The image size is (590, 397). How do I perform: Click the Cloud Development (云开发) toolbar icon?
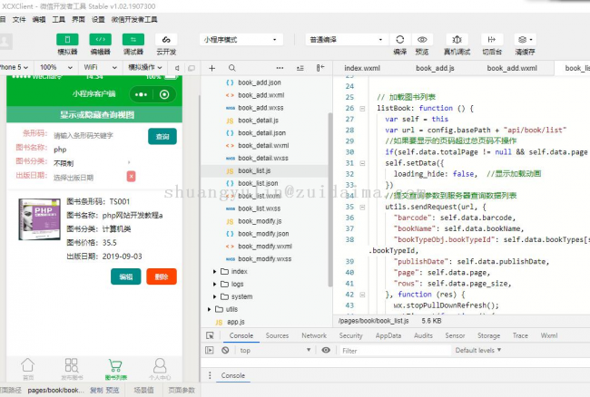tap(165, 40)
